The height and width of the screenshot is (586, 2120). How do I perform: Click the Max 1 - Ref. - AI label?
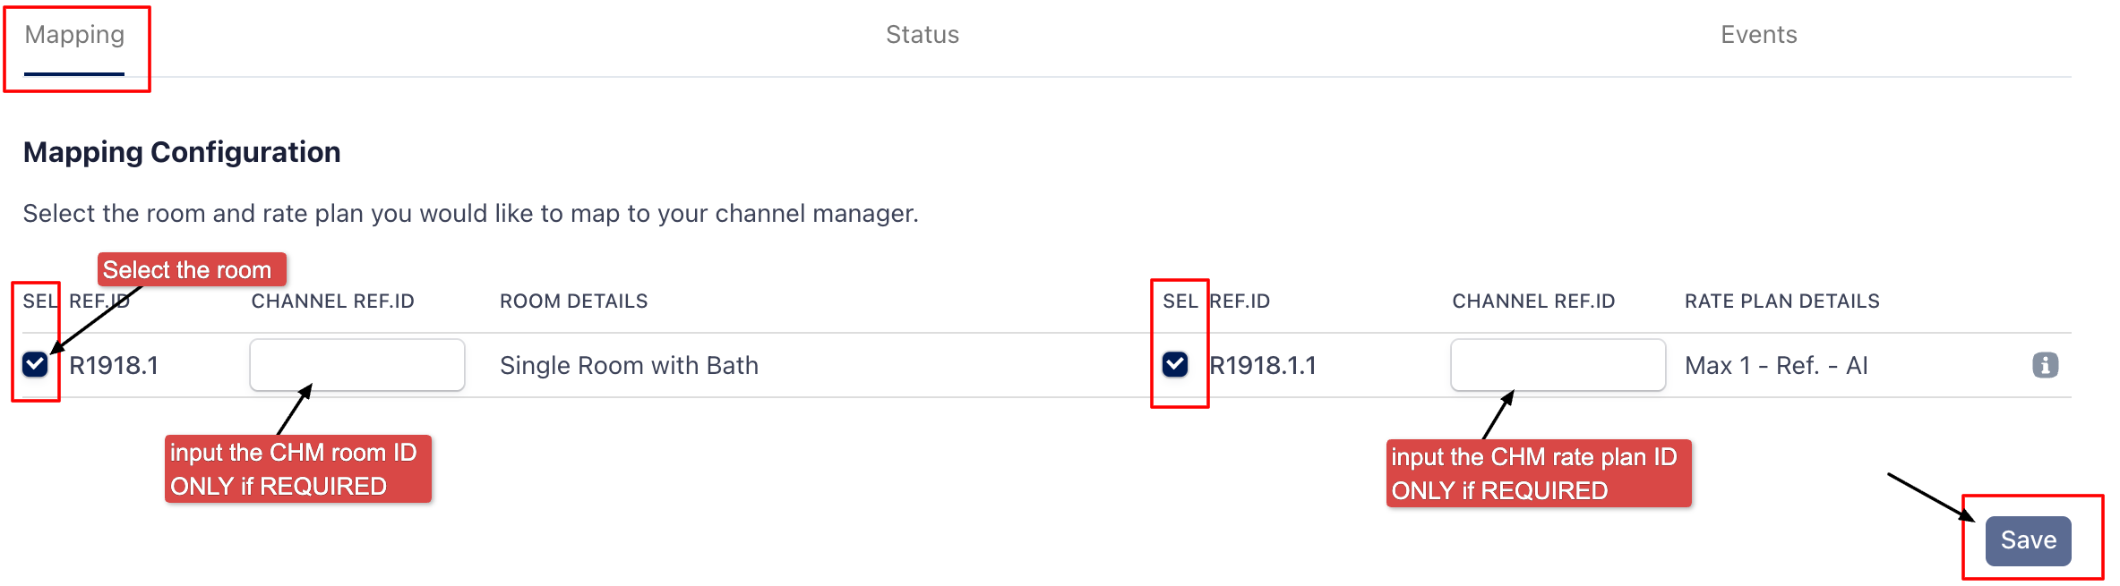(x=1776, y=365)
